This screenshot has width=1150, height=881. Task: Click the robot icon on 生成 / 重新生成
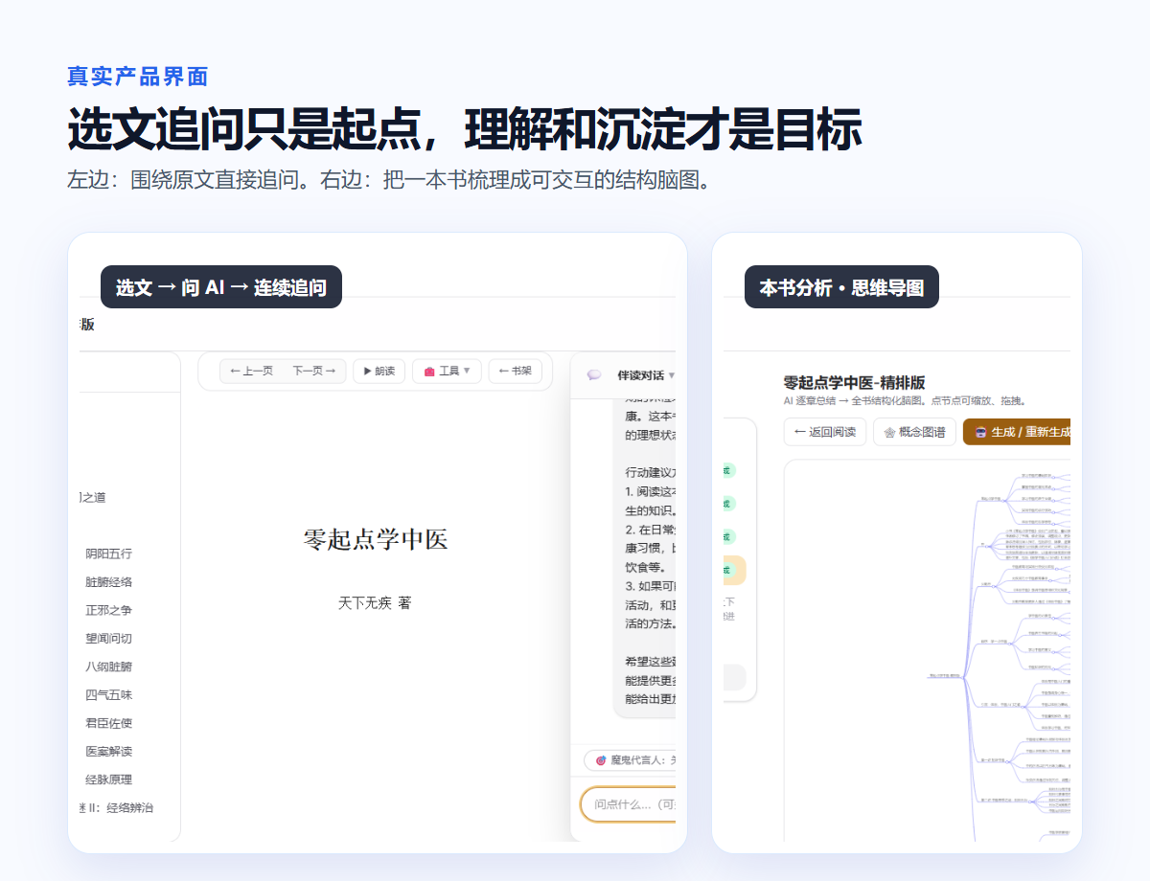tap(980, 432)
